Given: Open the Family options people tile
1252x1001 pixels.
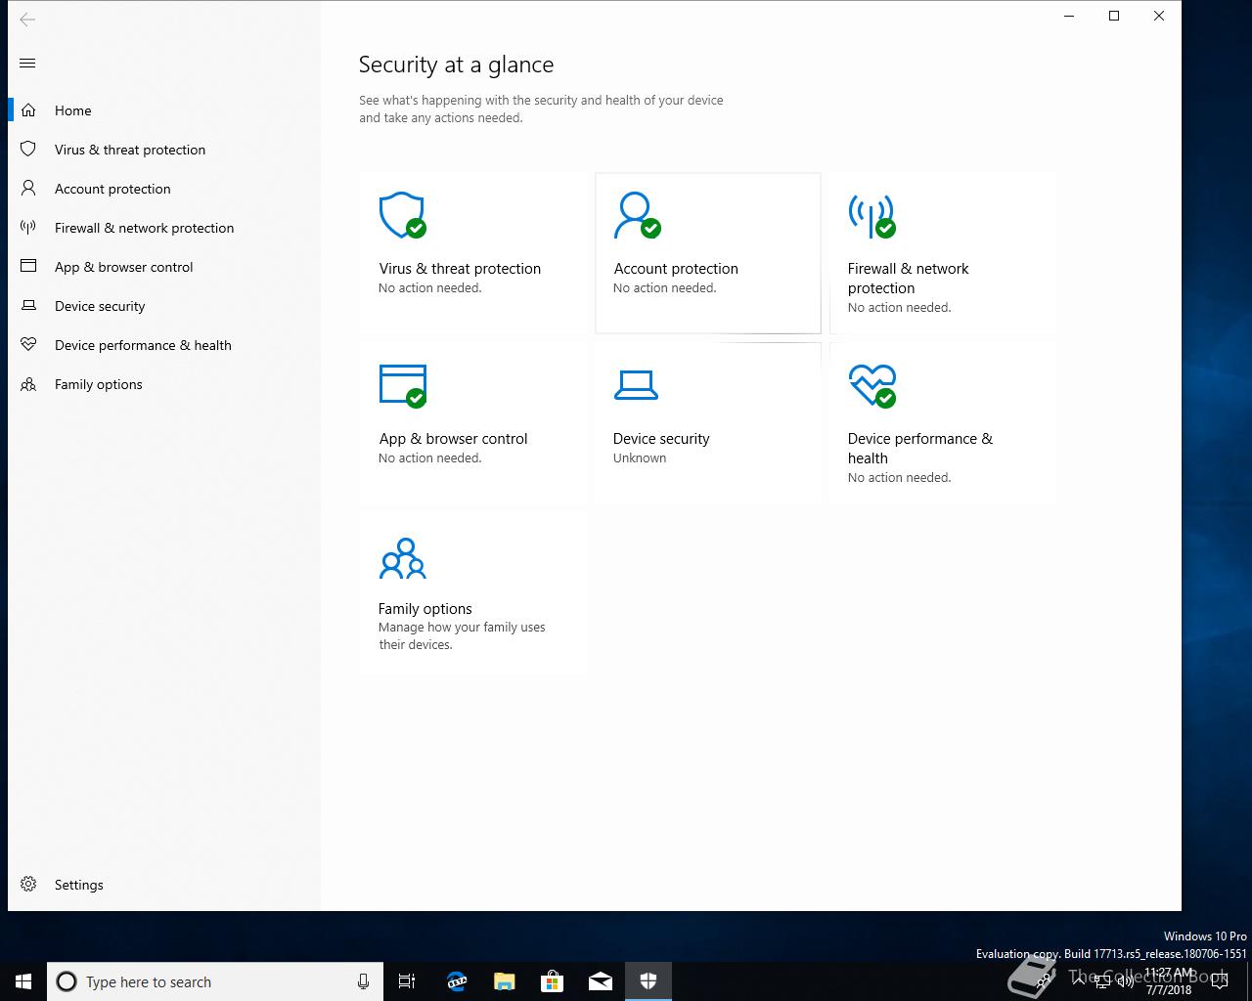Looking at the screenshot, I should click(473, 593).
